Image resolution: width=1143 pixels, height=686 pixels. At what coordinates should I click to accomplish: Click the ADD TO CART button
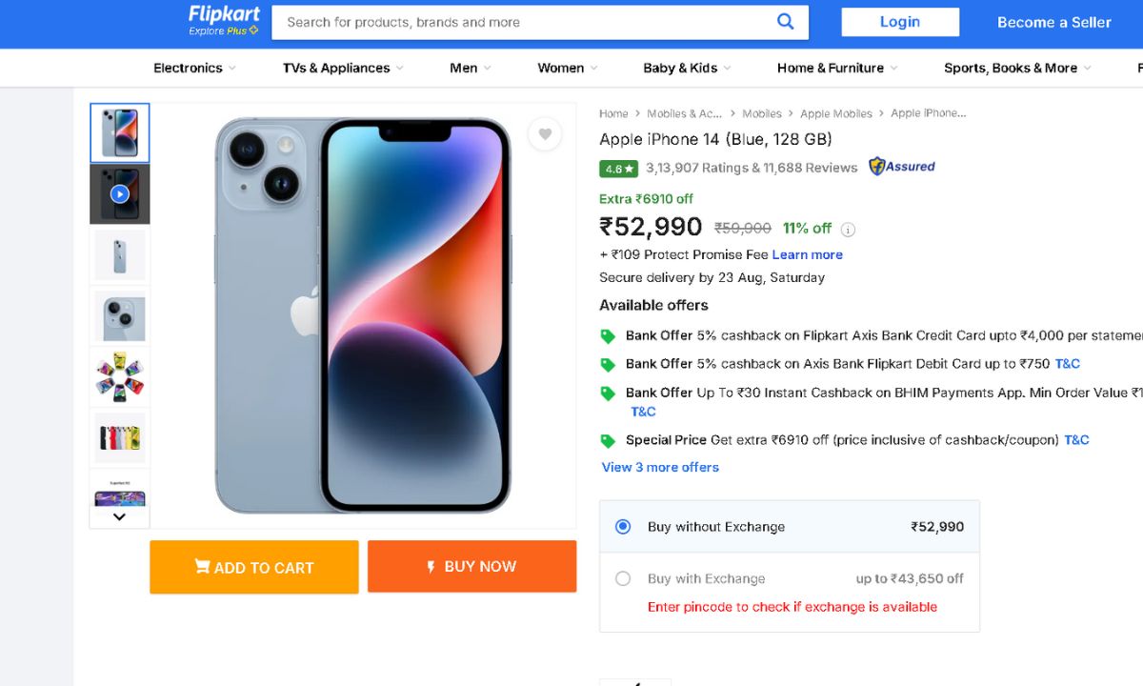[x=254, y=567]
